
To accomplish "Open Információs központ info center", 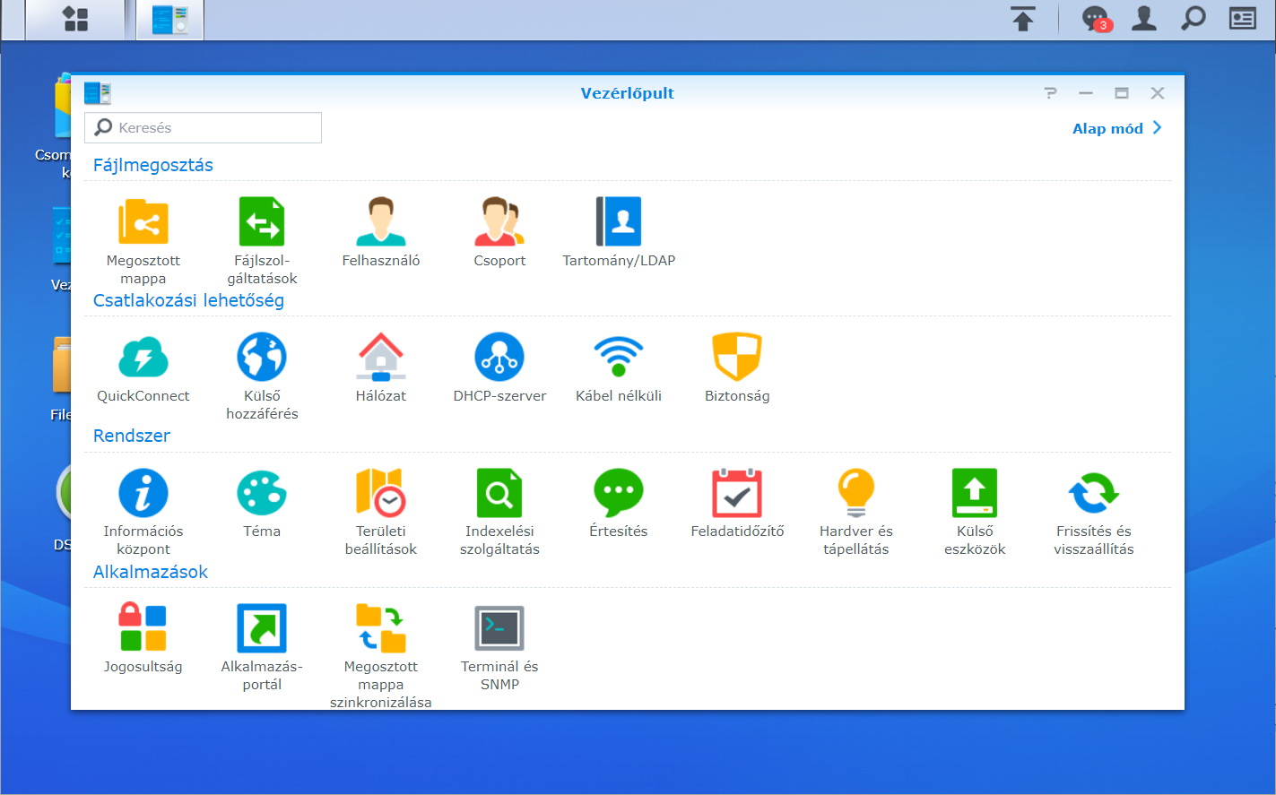I will tap(143, 493).
